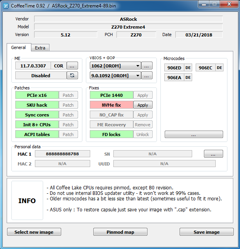Click the Date field 03/21/2018
Screen dimensions: 240x249
click(x=199, y=35)
